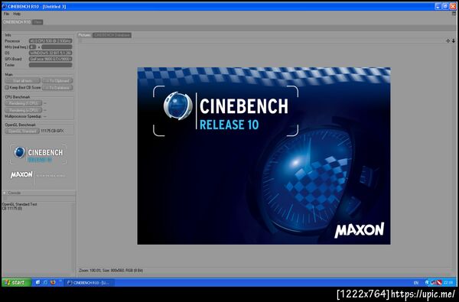
Task: Click the MAXON logo in the sidebar
Action: pos(21,175)
